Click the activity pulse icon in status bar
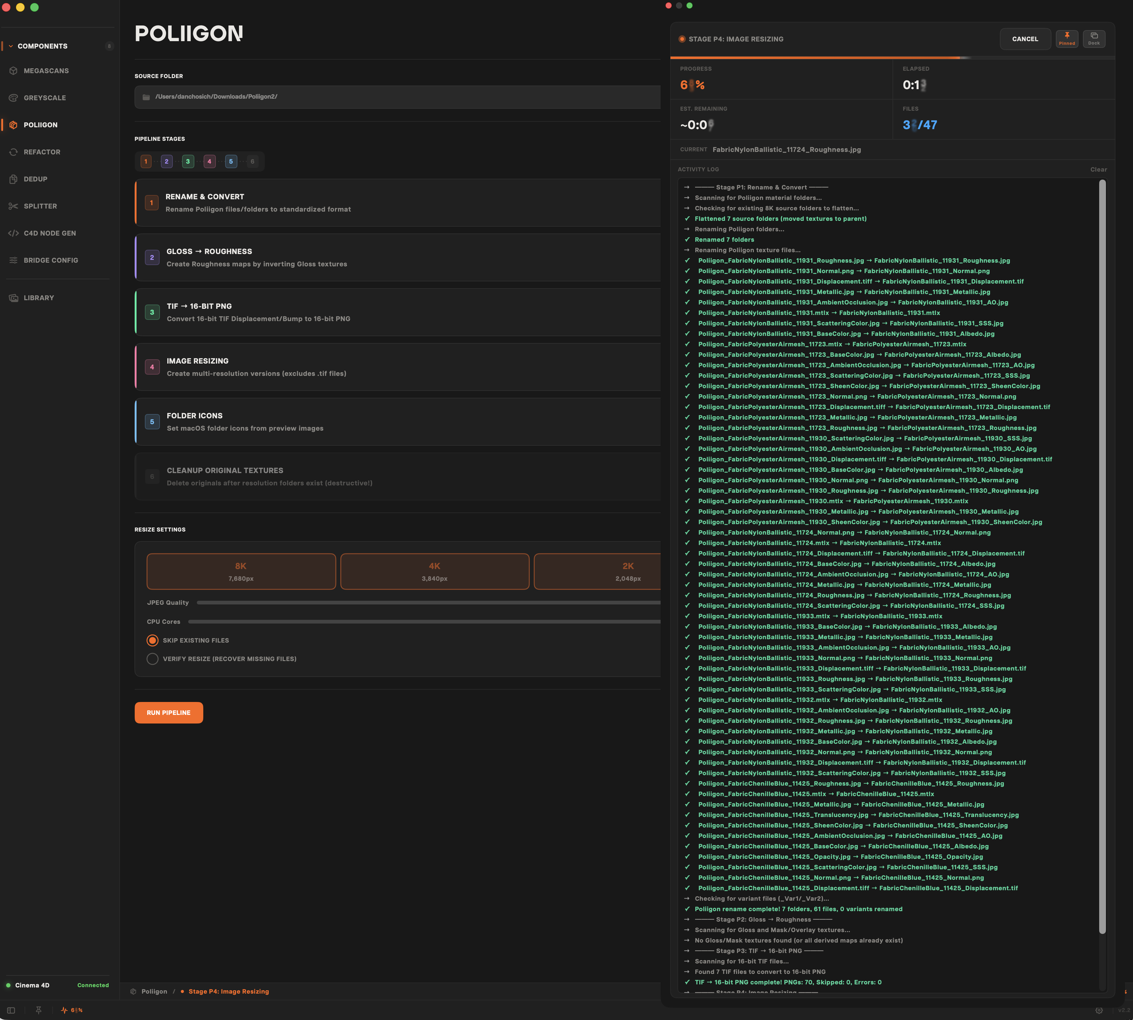The width and height of the screenshot is (1133, 1020). coord(64,1010)
